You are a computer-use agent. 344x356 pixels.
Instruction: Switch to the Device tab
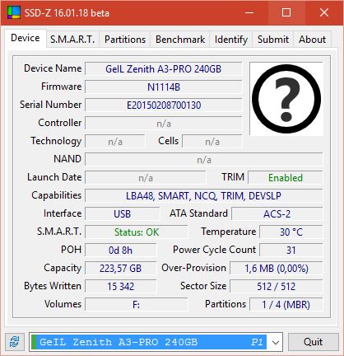[26, 38]
